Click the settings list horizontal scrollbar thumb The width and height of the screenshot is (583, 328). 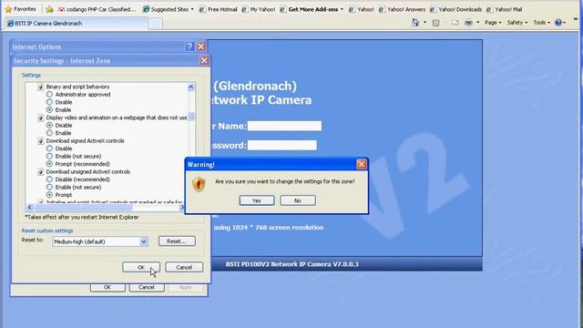tap(83, 207)
